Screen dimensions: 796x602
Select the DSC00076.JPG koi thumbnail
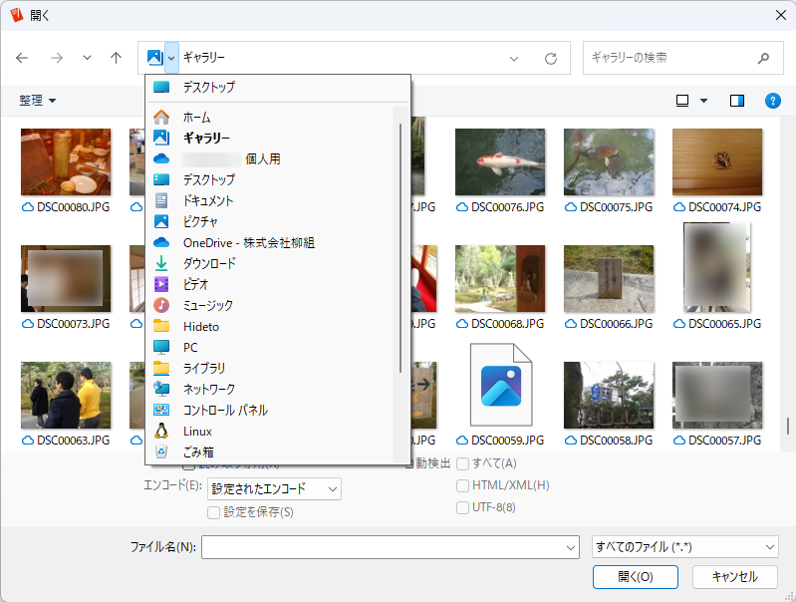(500, 162)
